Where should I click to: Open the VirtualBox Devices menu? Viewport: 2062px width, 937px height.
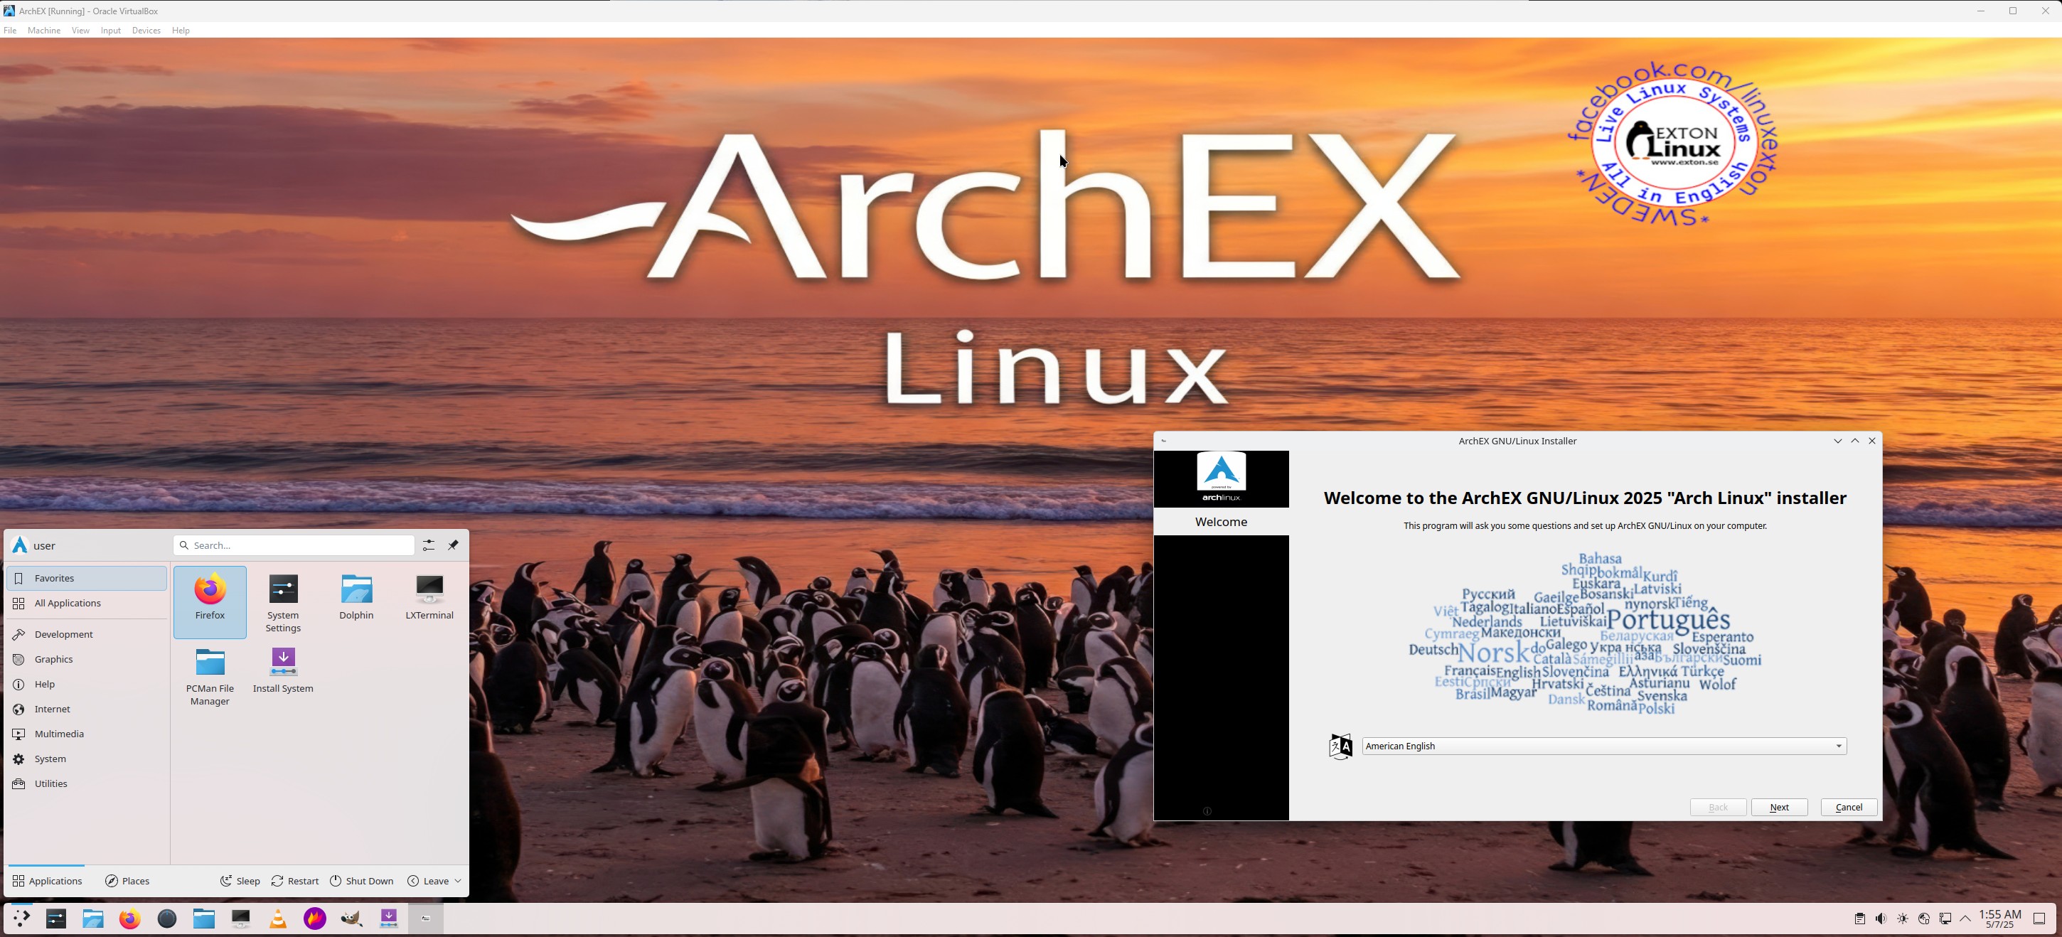point(146,31)
